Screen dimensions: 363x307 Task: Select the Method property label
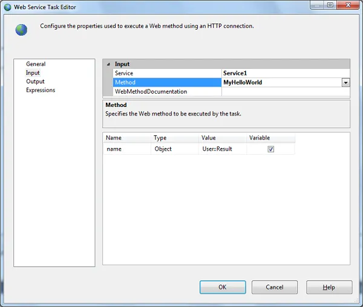(x=167, y=83)
